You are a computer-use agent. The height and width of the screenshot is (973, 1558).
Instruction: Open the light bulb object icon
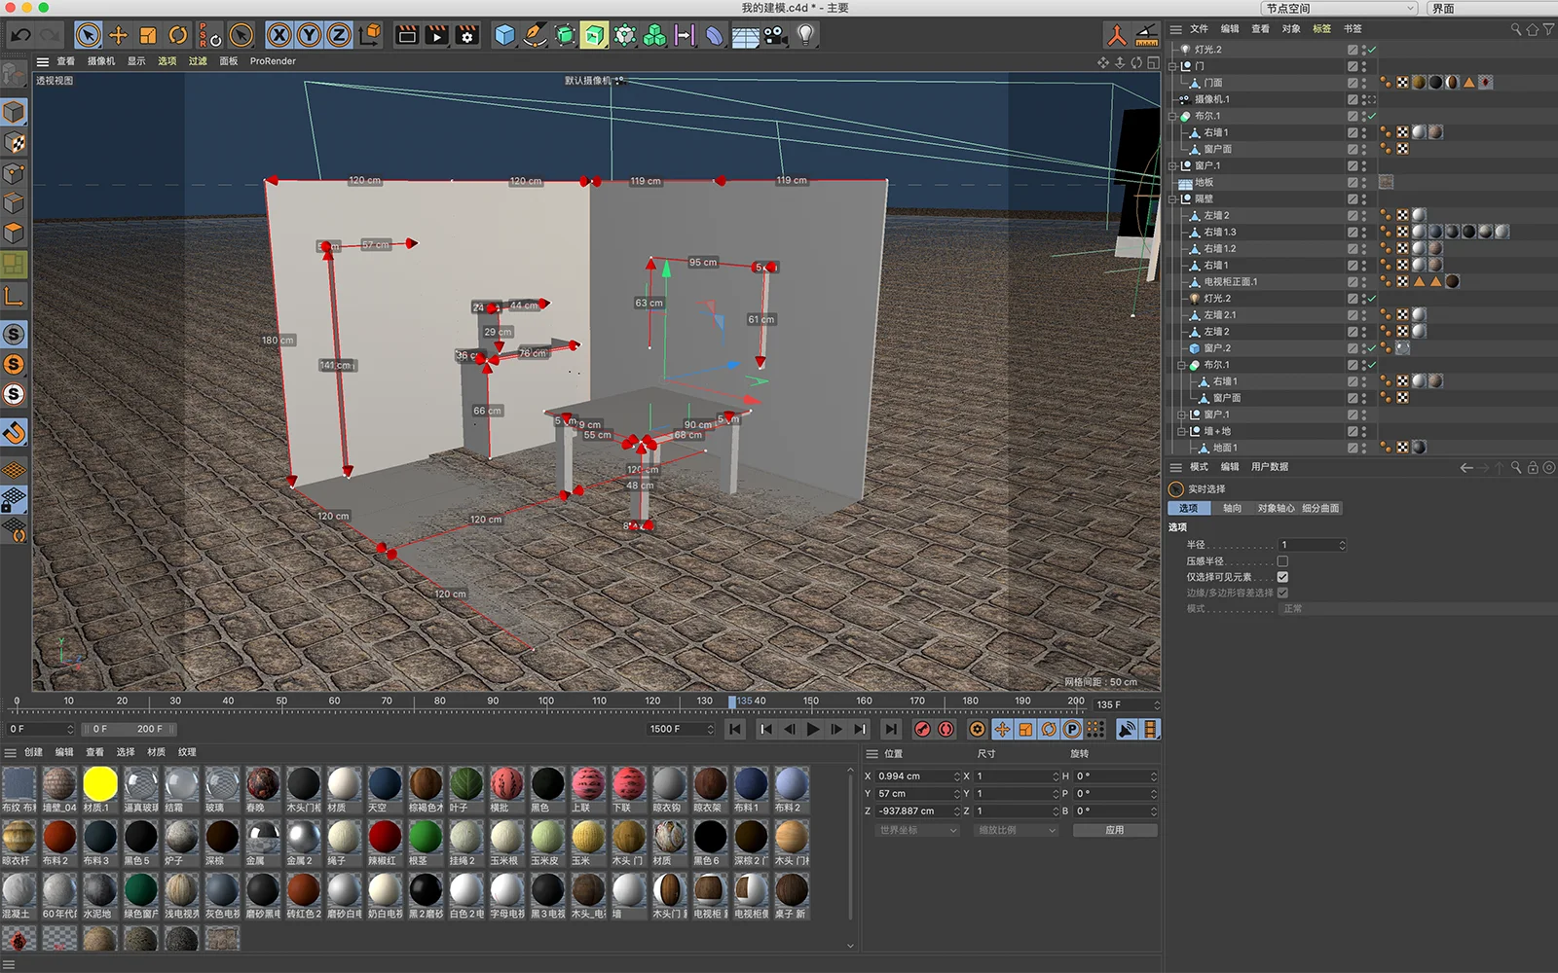click(805, 36)
